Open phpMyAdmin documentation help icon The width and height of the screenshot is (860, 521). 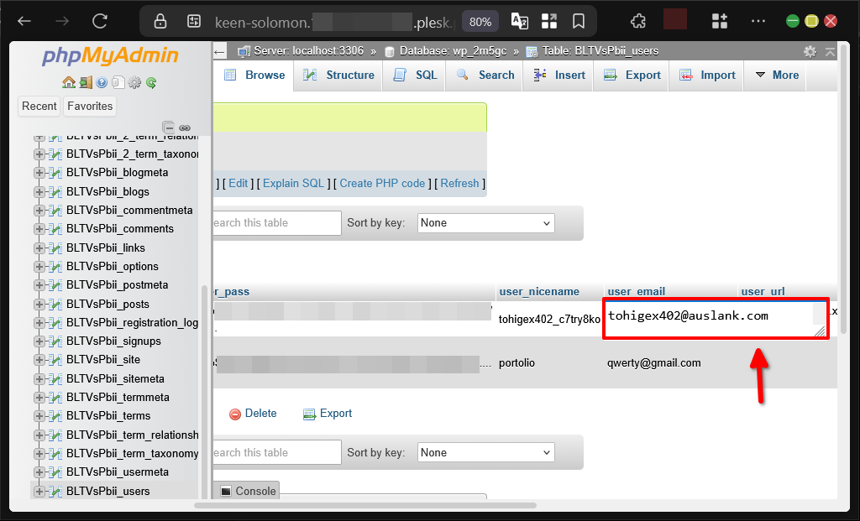click(x=102, y=82)
